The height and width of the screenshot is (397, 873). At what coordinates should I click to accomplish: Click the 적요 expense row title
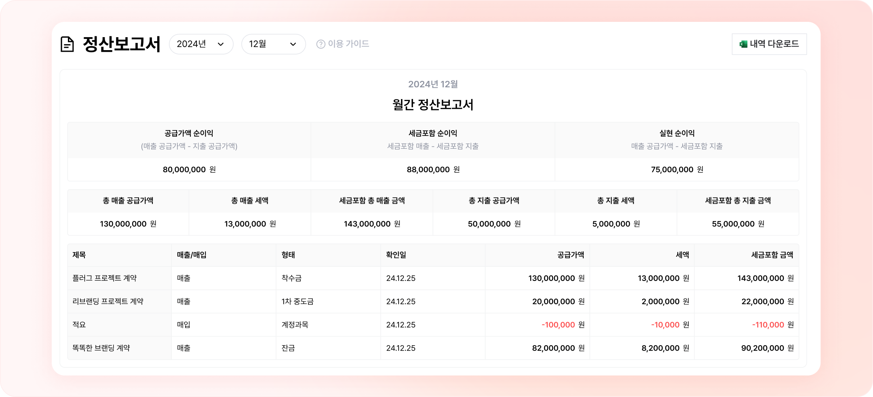pyautogui.click(x=79, y=325)
